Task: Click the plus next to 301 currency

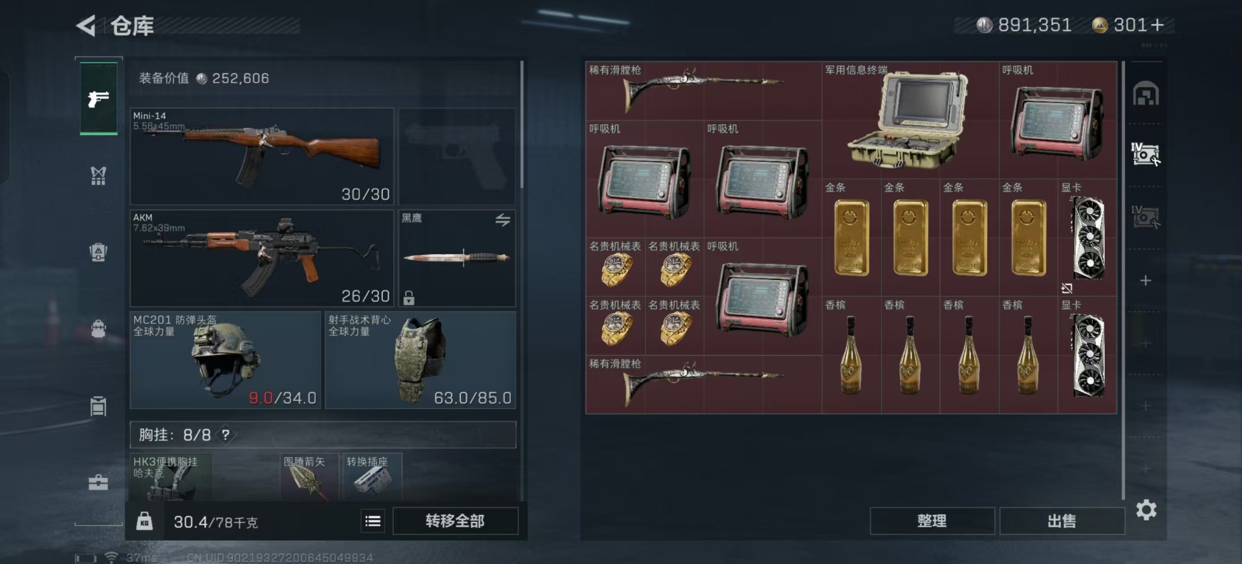Action: click(1157, 25)
